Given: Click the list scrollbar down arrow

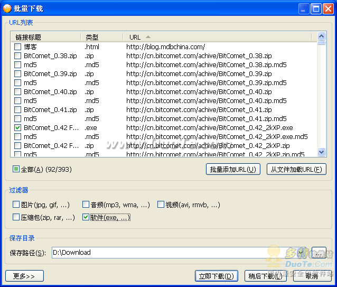Looking at the screenshot, I should point(321,152).
